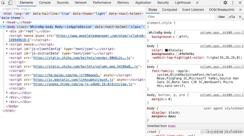Toggle the .cls class editor button
Image resolution: width=244 pixels, height=136 pixels.
click(x=231, y=17)
